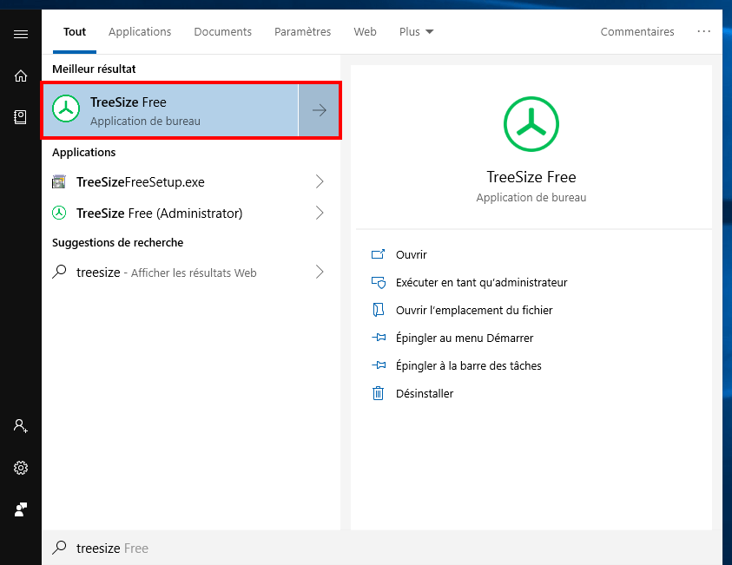Click the add user account icon
Image resolution: width=732 pixels, height=565 pixels.
click(x=21, y=425)
